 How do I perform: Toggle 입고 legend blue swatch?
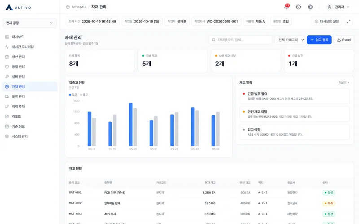click(70, 95)
